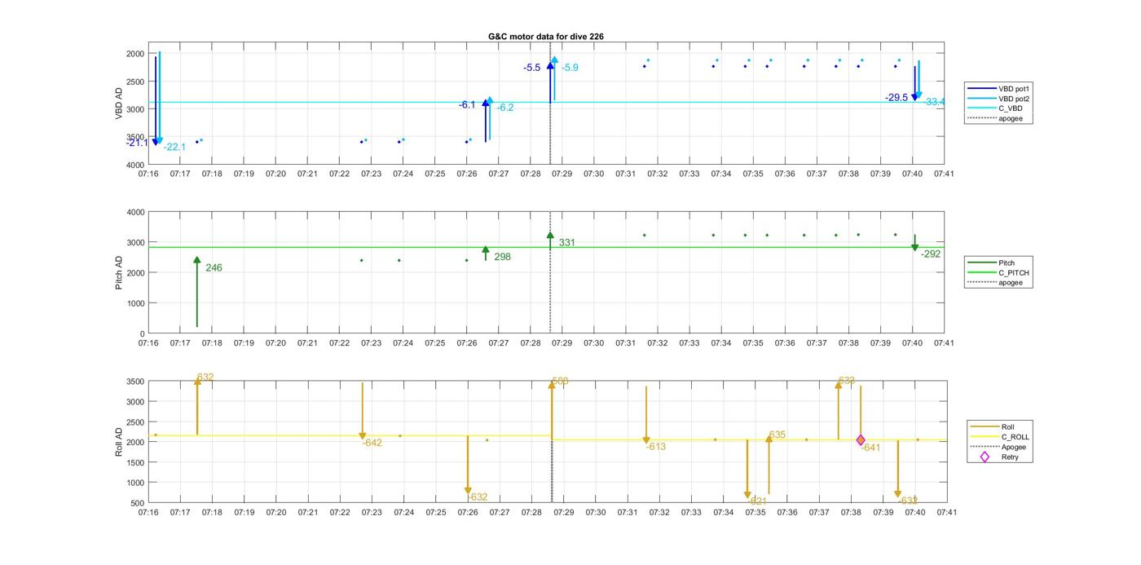Click the roll arrow labeled 635
Viewport: 1141px width, 565px height.
[769, 465]
